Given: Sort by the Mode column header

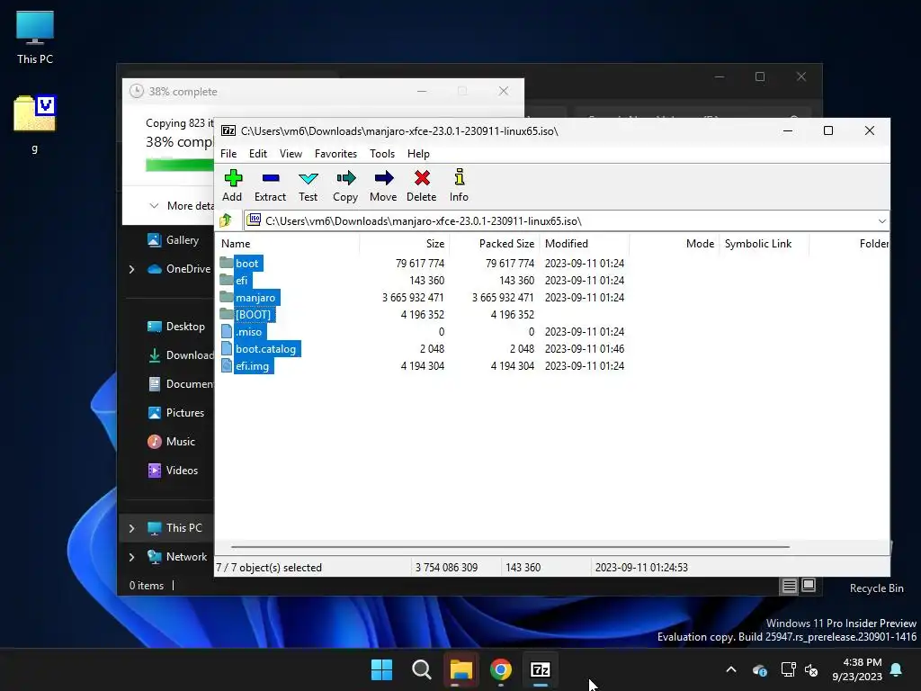Looking at the screenshot, I should coord(675,243).
